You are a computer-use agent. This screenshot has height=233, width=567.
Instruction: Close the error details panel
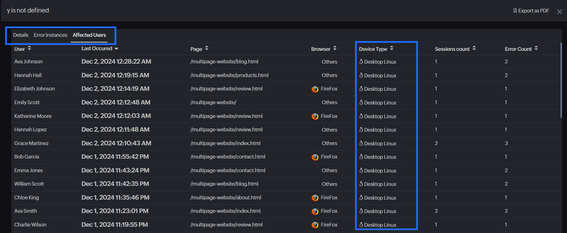click(559, 12)
